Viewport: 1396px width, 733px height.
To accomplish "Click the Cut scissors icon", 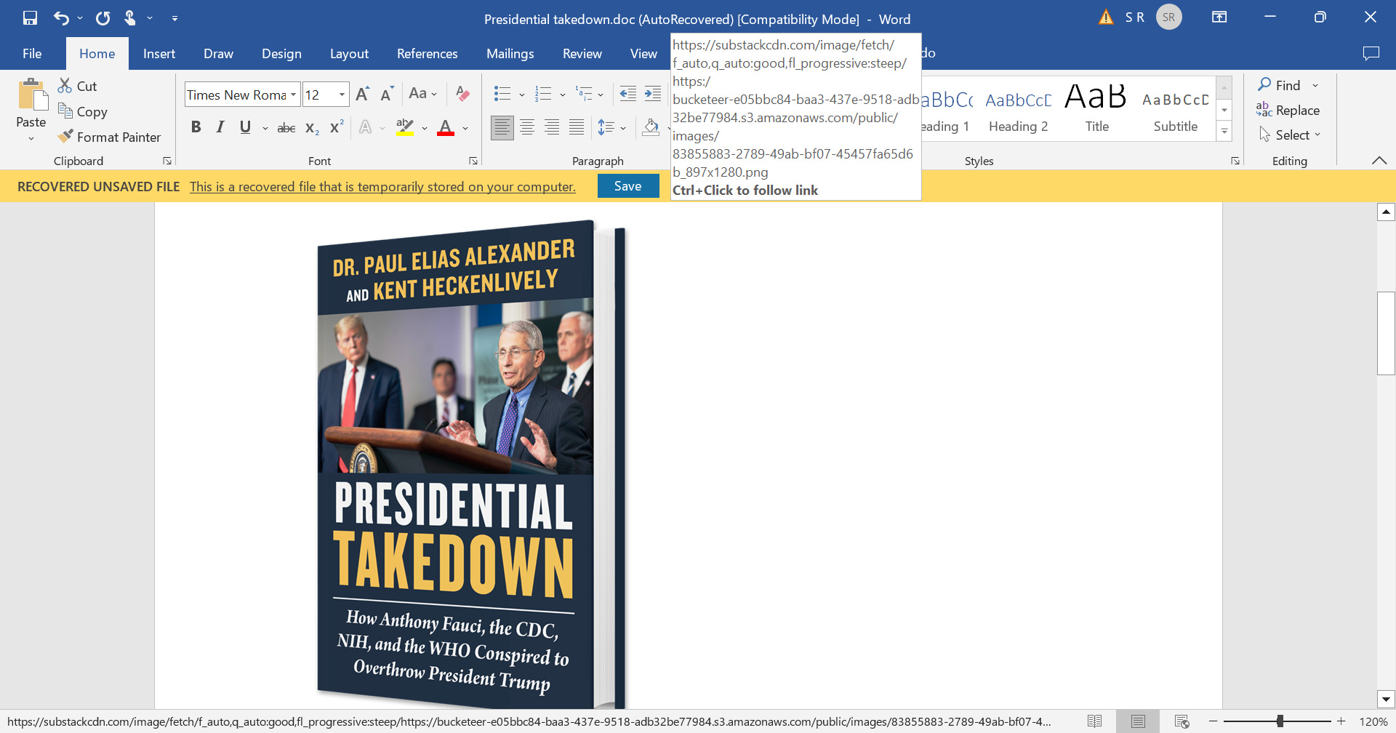I will (x=65, y=86).
